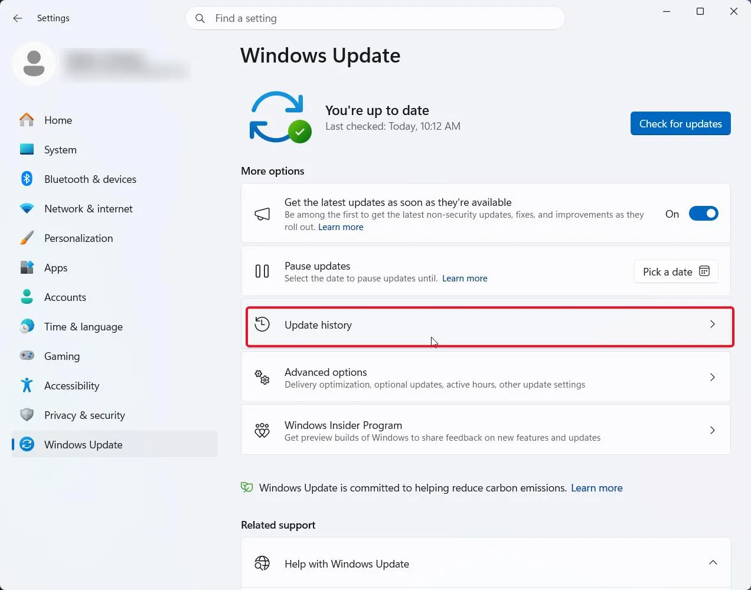Click the System monitor icon in the sidebar
Image resolution: width=751 pixels, height=590 pixels.
[27, 149]
